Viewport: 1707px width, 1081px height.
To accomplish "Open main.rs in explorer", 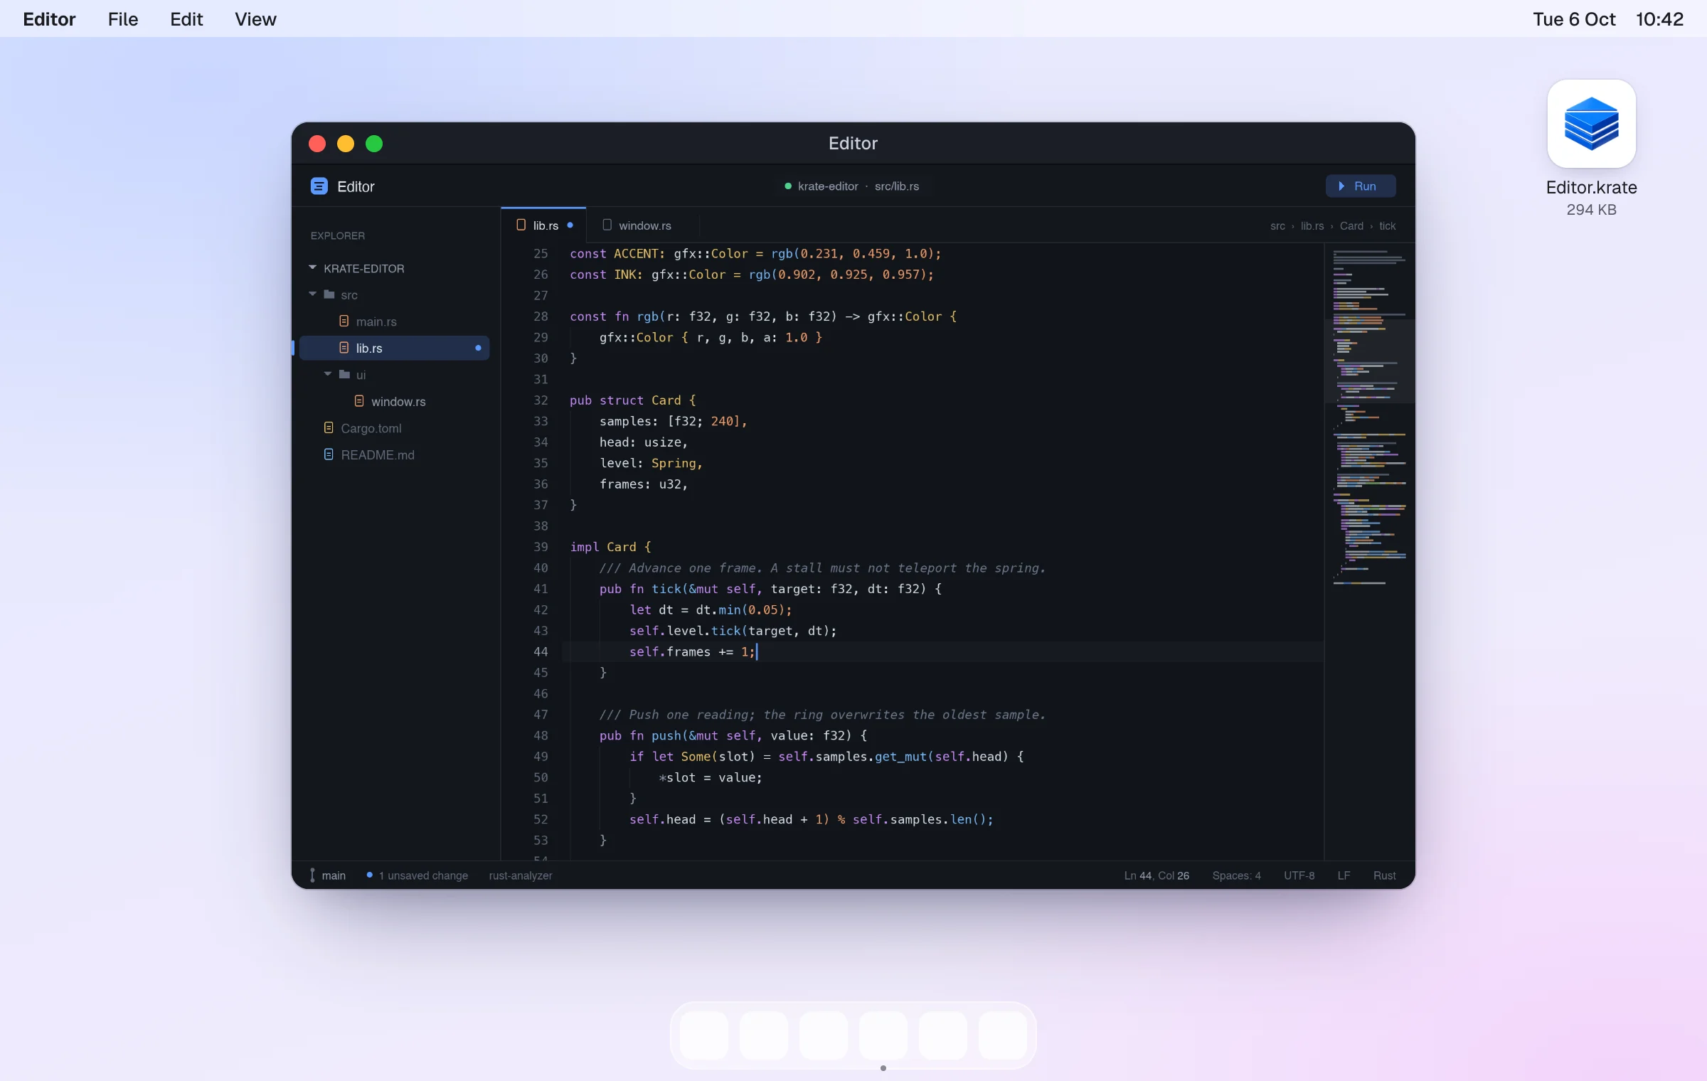I will click(x=395, y=321).
